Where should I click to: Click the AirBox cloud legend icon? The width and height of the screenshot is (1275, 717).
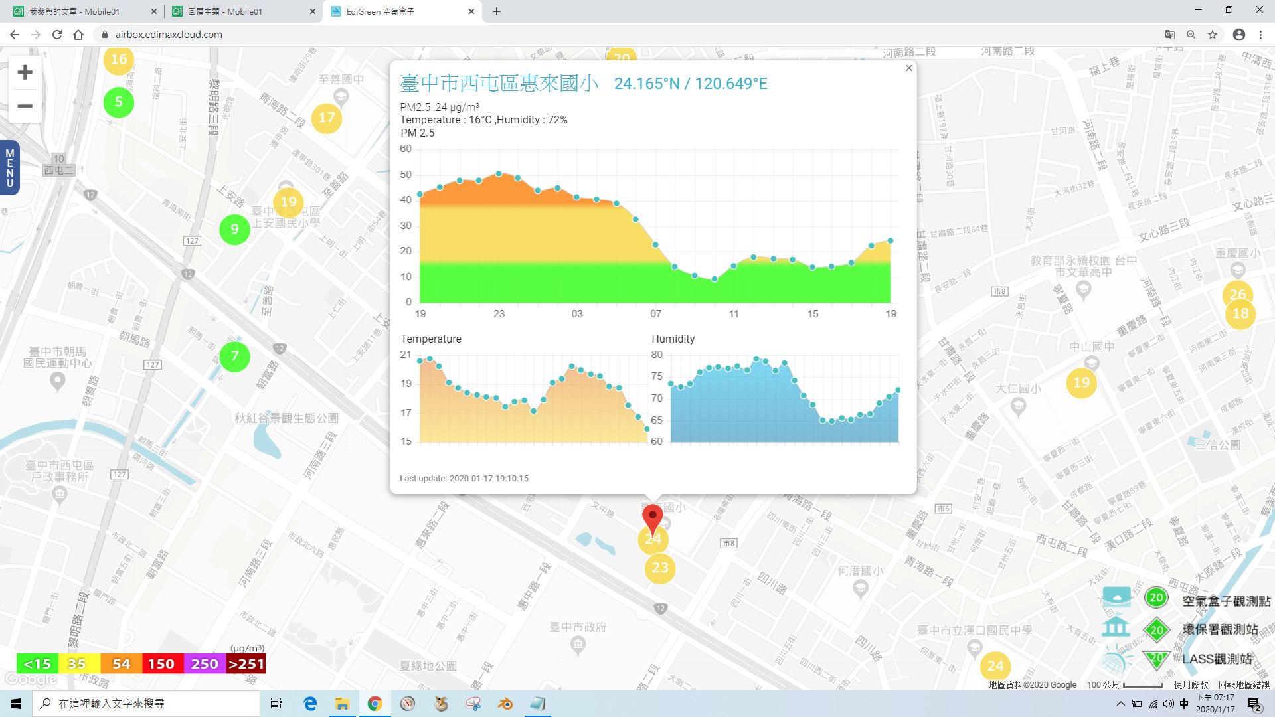[x=1116, y=596]
